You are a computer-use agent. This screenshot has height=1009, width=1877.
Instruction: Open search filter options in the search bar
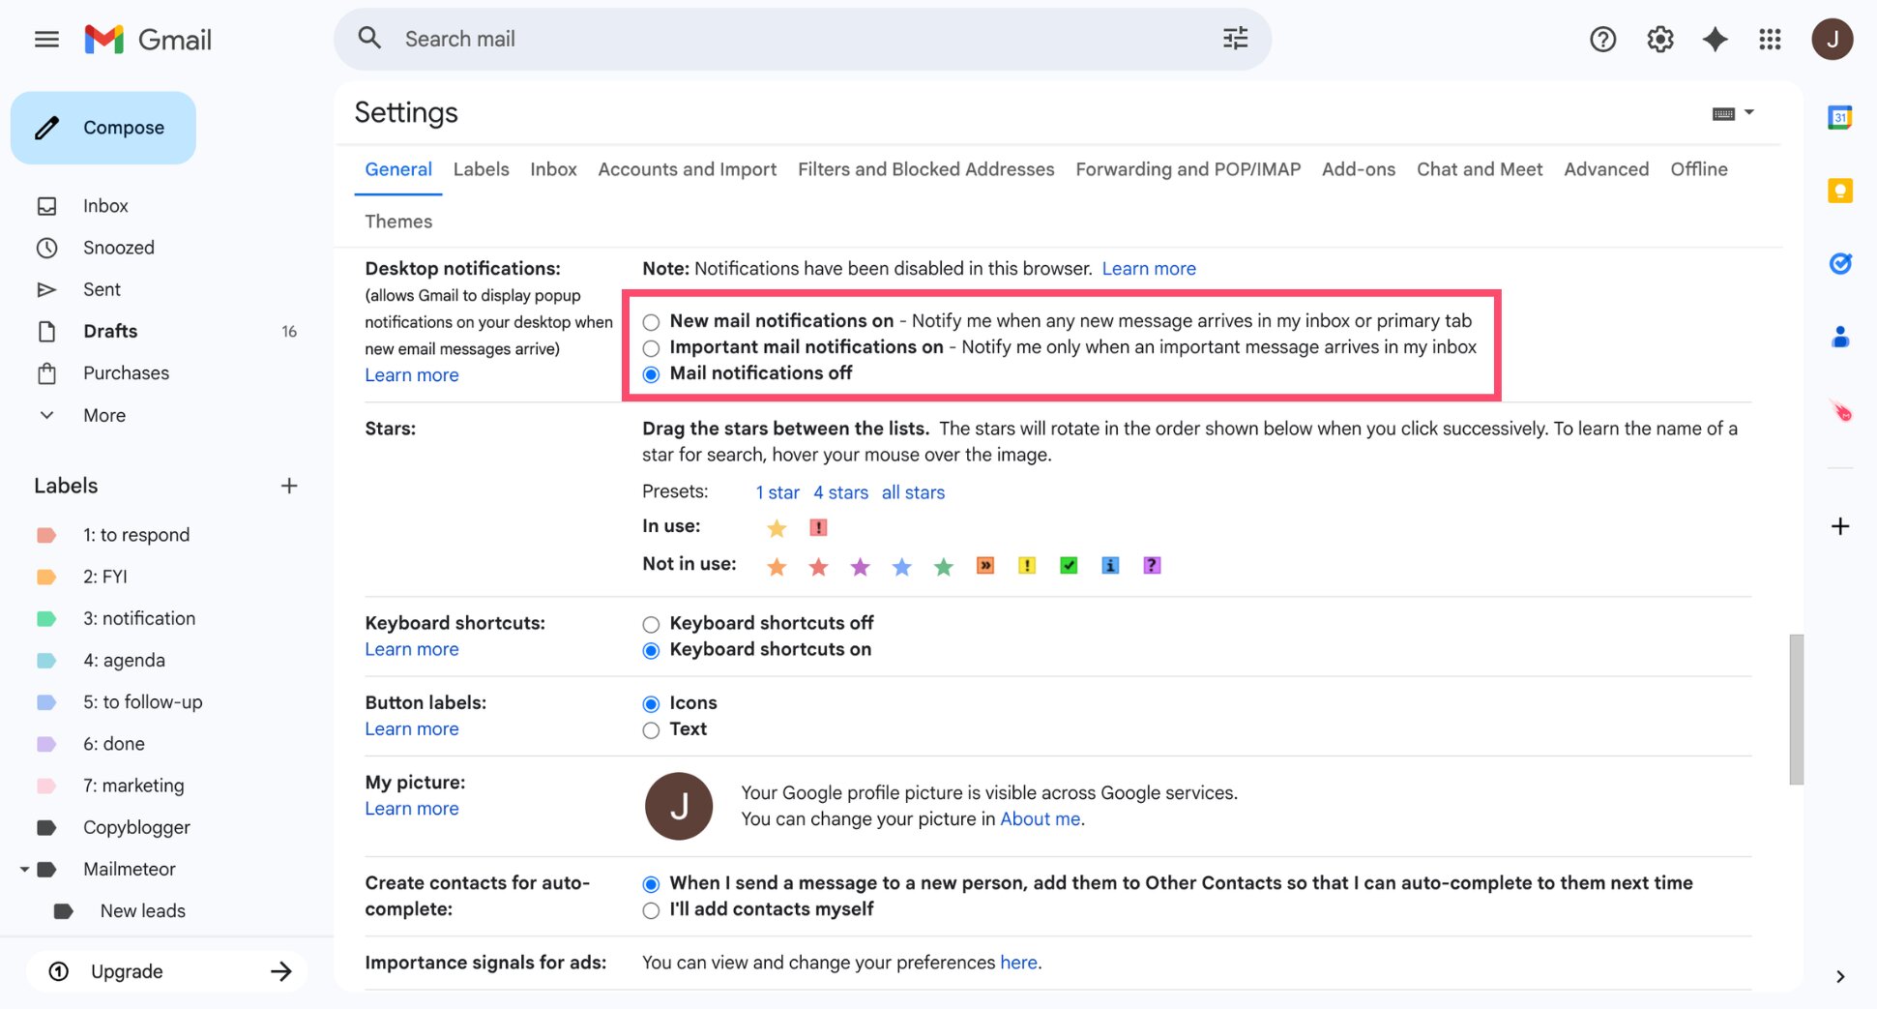(x=1234, y=38)
